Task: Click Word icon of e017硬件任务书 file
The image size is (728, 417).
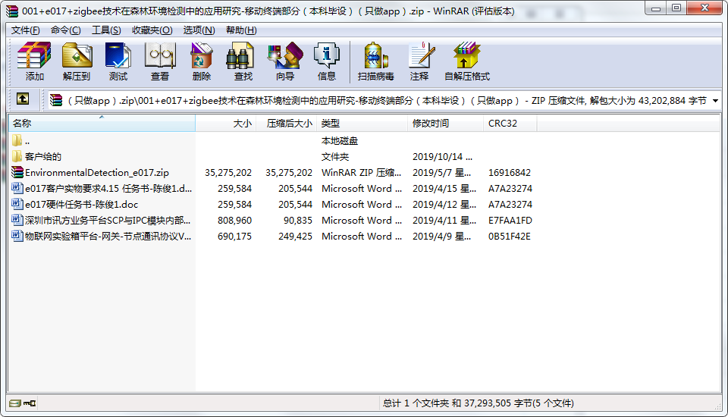Action: coord(17,204)
